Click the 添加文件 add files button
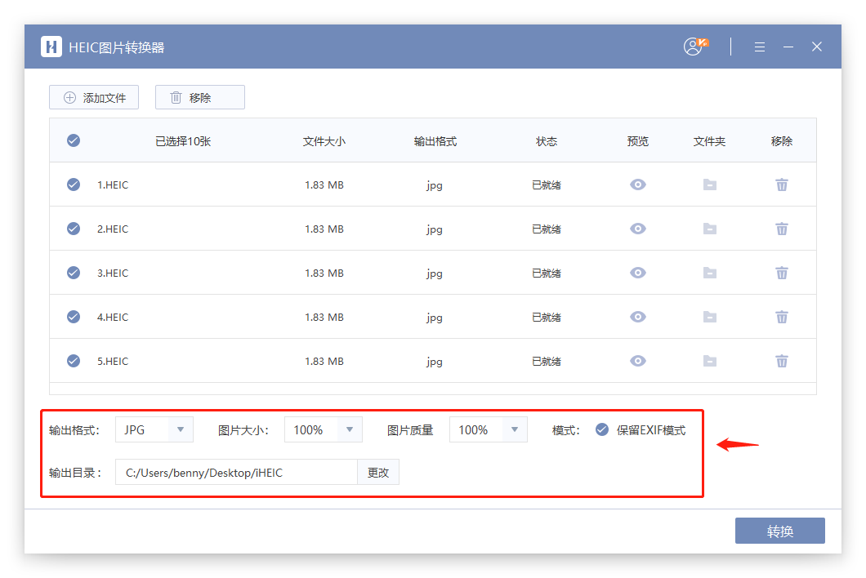The image size is (866, 578). click(x=94, y=98)
